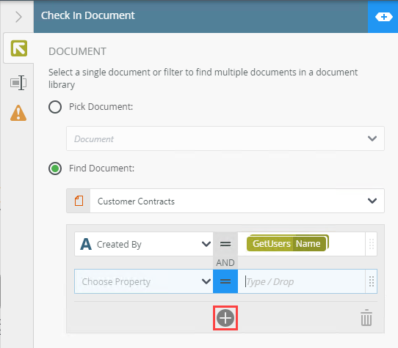Collapse the panel with the chevron arrow
The width and height of the screenshot is (398, 348).
pyautogui.click(x=18, y=17)
